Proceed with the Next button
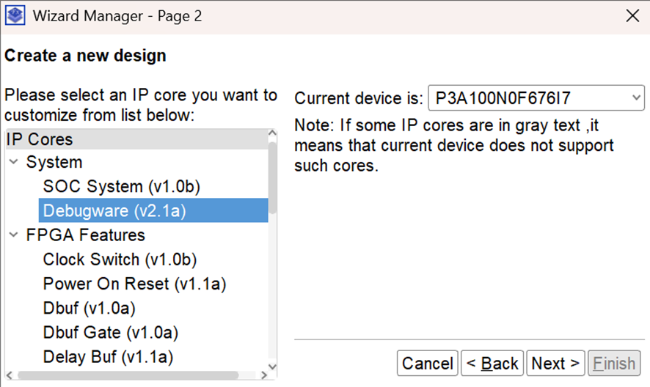This screenshot has width=650, height=387. pyautogui.click(x=555, y=364)
